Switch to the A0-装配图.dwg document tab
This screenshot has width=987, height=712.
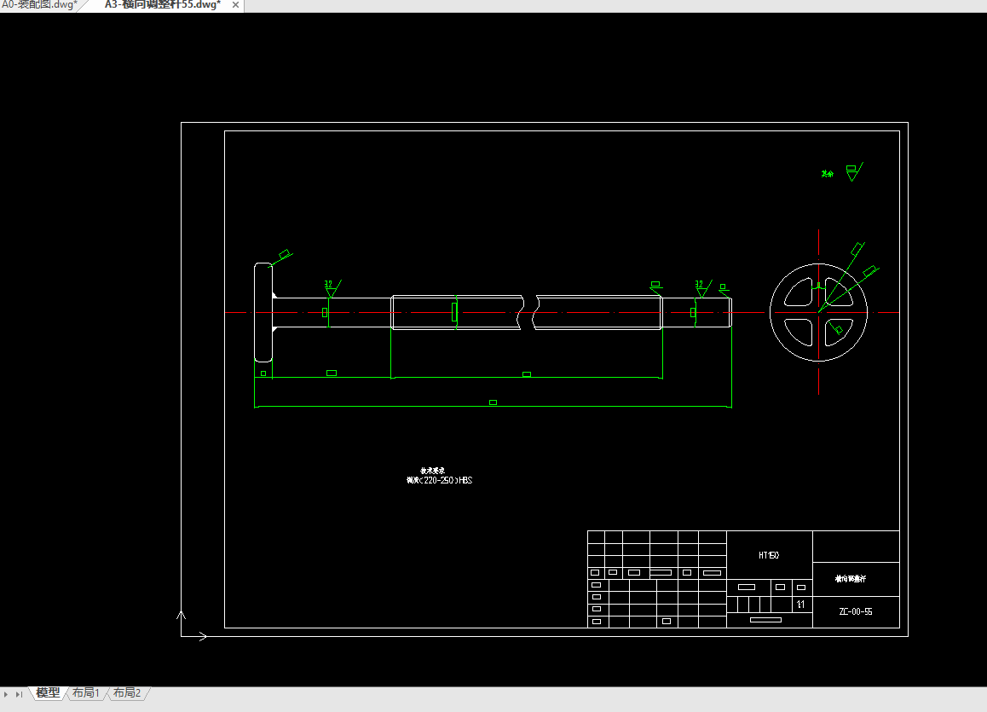coord(39,5)
